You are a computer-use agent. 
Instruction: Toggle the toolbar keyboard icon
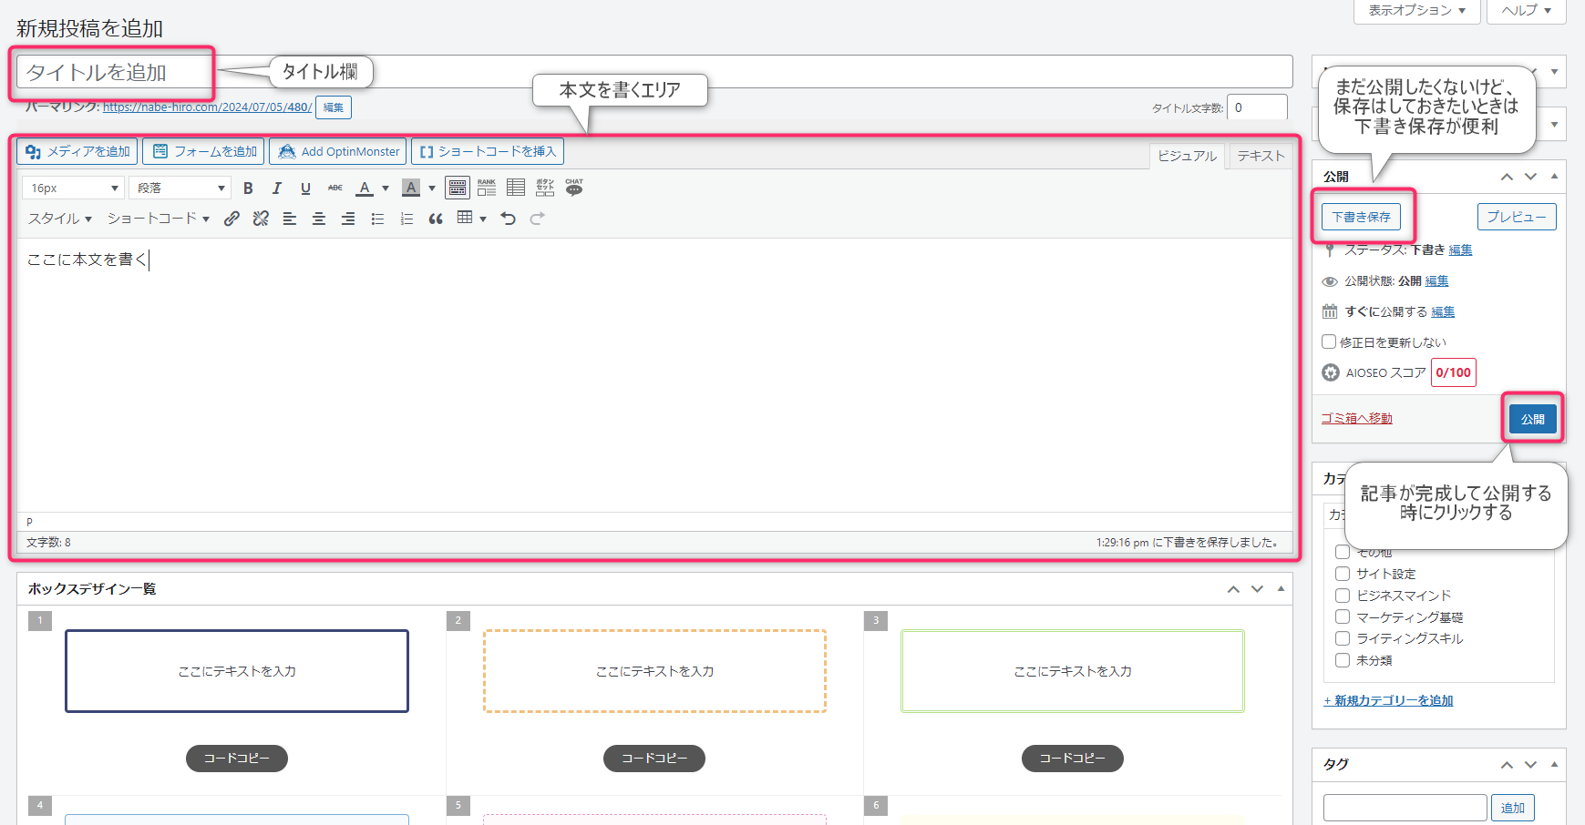click(458, 188)
